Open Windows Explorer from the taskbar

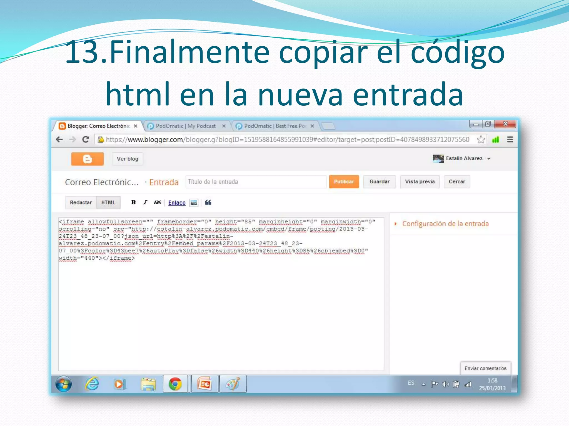(x=148, y=384)
